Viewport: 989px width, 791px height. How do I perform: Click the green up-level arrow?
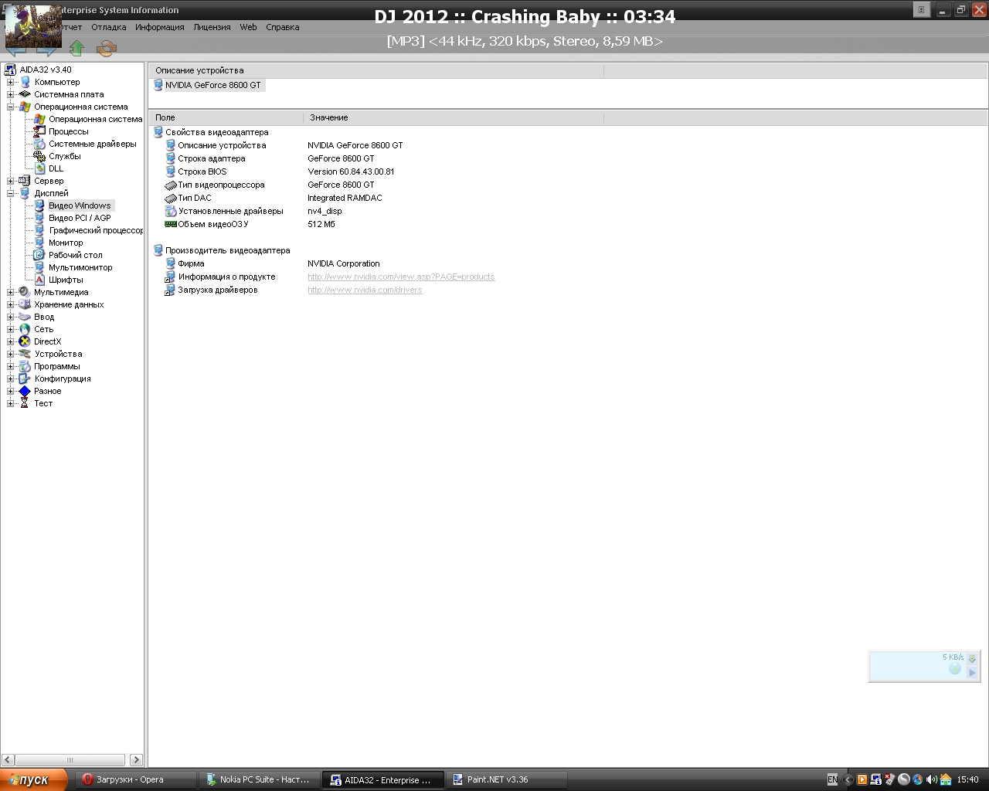pyautogui.click(x=76, y=49)
